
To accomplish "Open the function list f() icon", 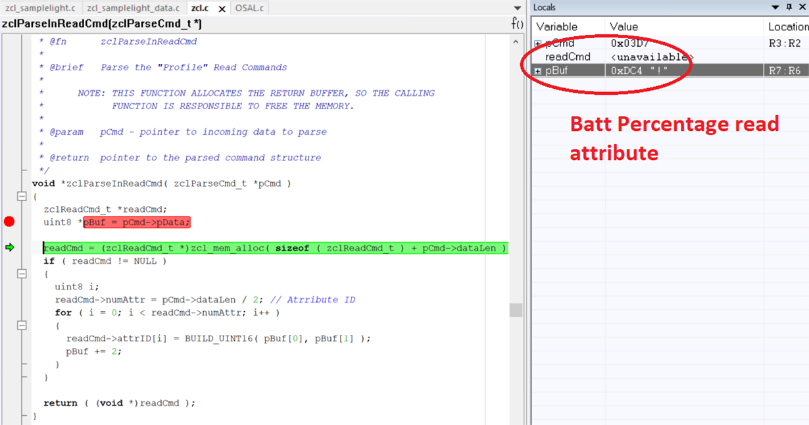I will [x=517, y=23].
